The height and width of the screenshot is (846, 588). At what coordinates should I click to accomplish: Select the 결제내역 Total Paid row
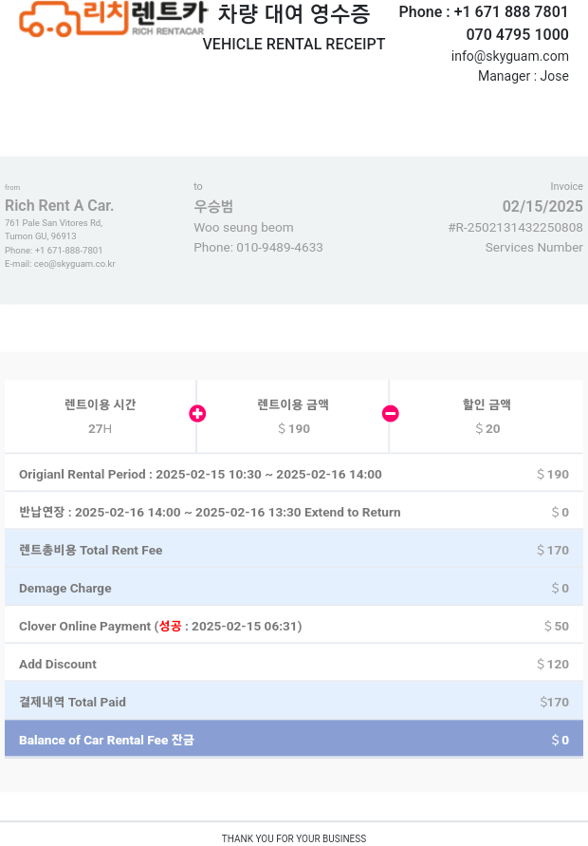pyautogui.click(x=294, y=702)
